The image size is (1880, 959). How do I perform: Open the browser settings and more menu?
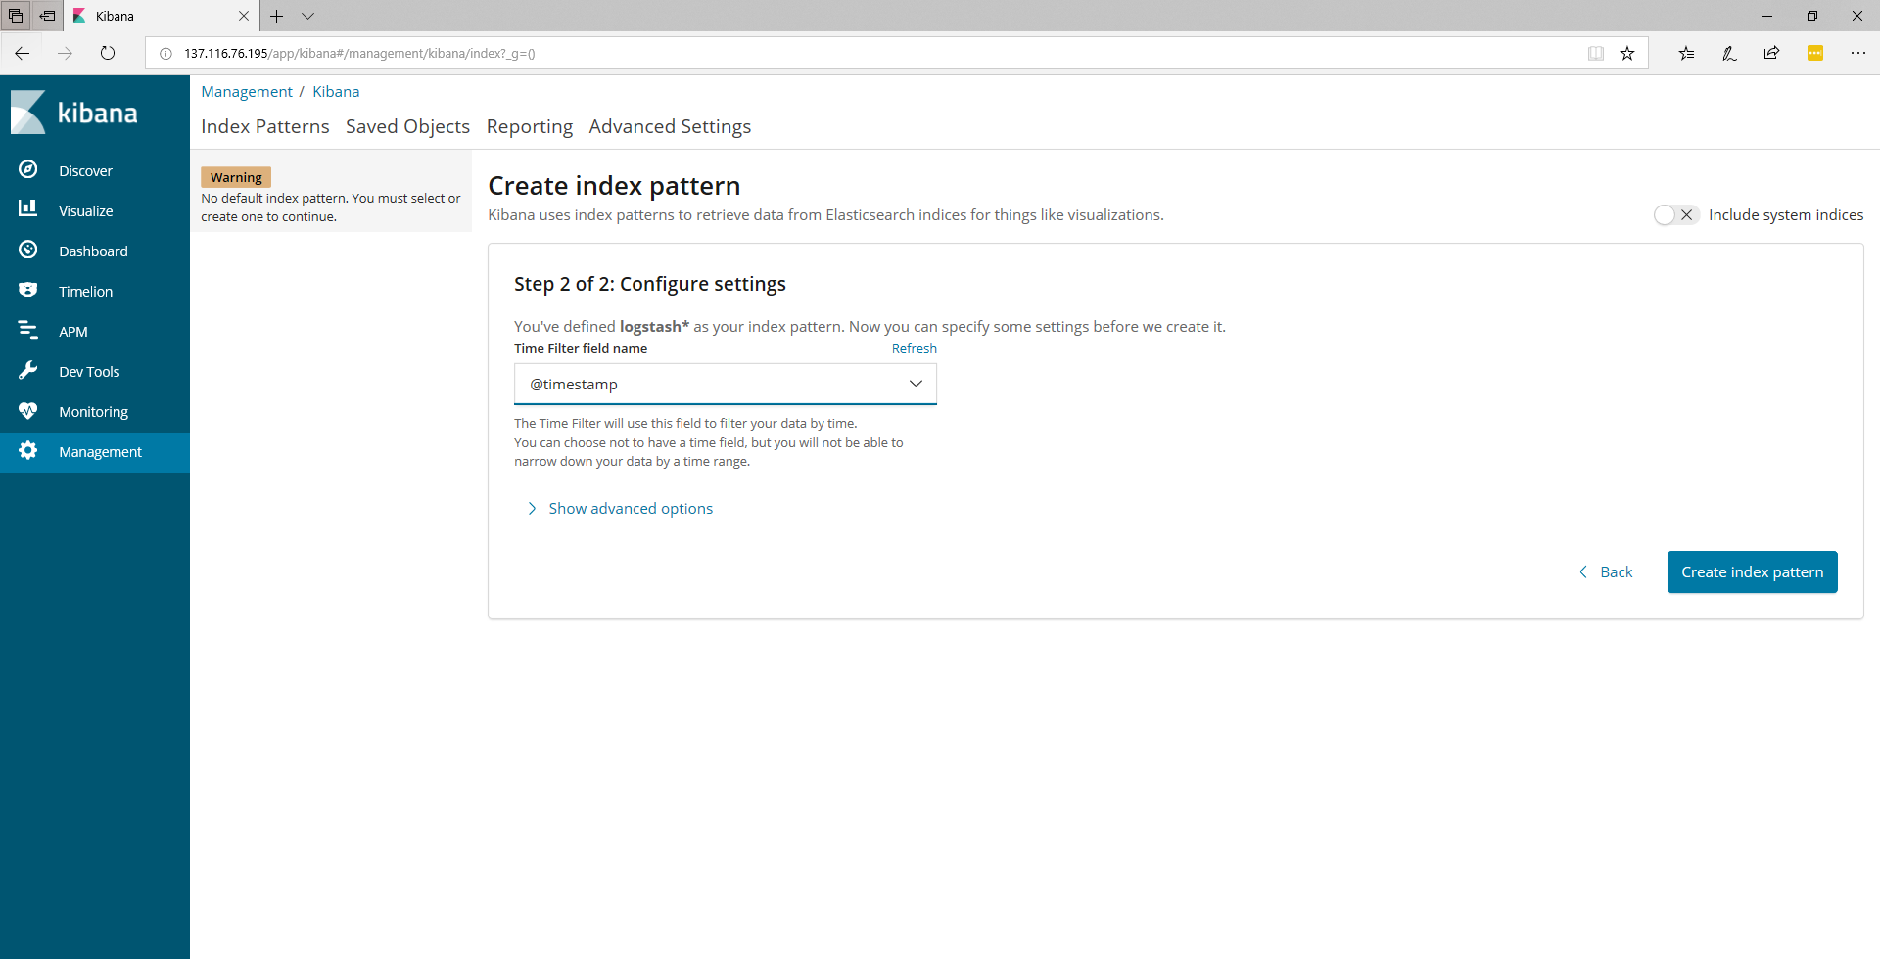click(x=1858, y=53)
